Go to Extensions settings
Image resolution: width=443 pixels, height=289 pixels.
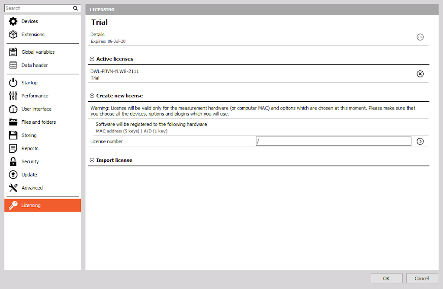pos(33,35)
